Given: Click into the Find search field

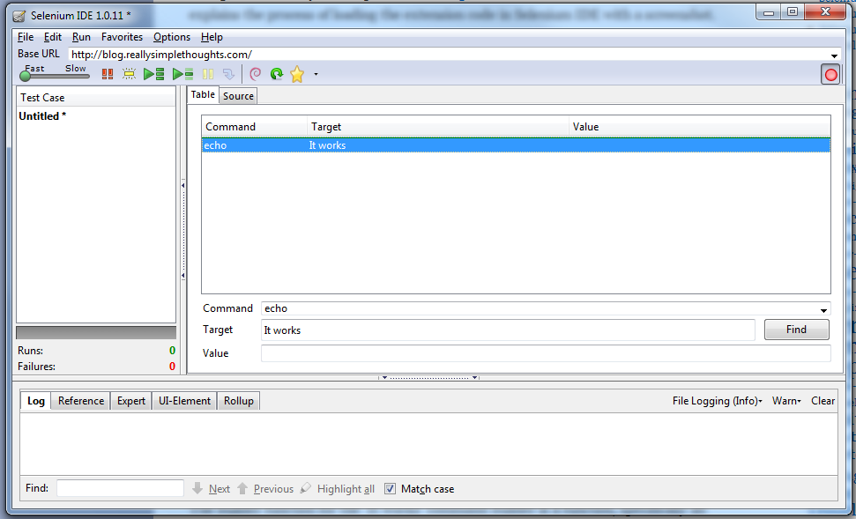Looking at the screenshot, I should tap(120, 488).
